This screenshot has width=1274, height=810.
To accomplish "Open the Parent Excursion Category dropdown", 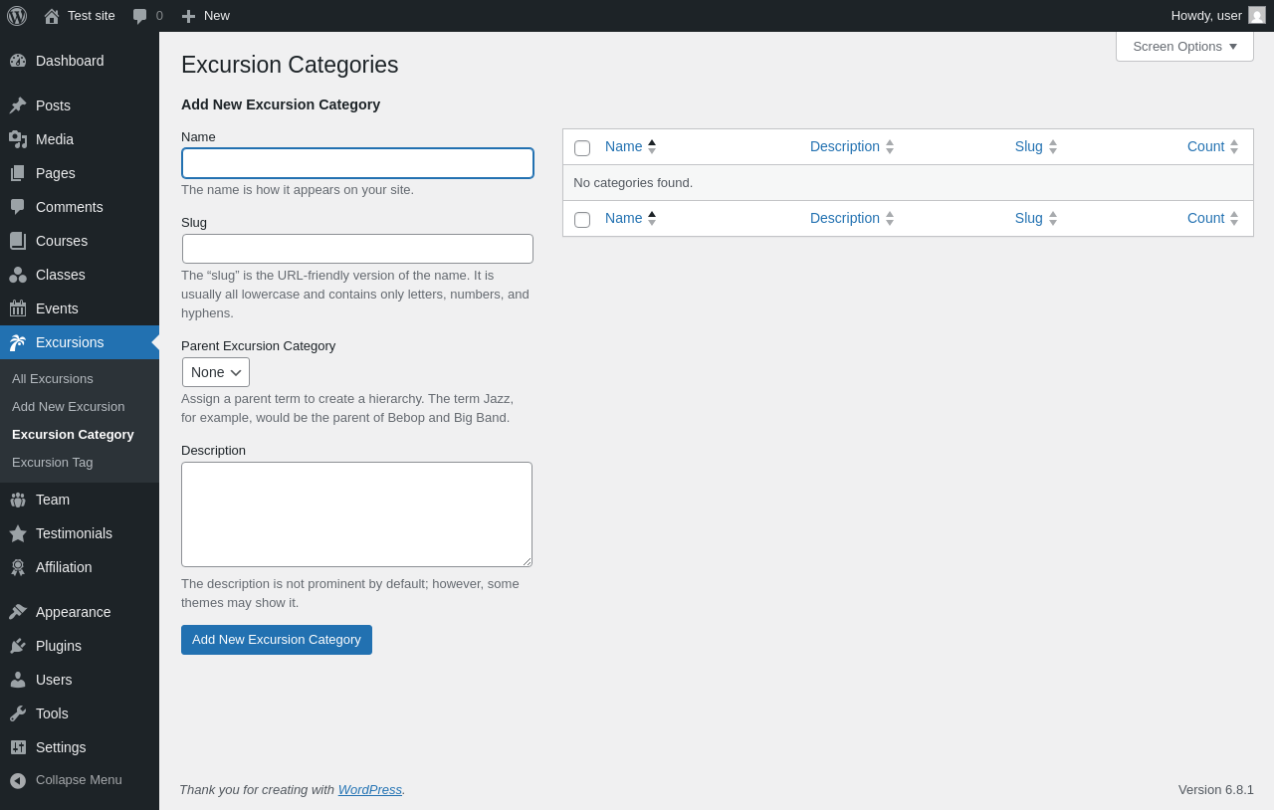I will pyautogui.click(x=216, y=372).
